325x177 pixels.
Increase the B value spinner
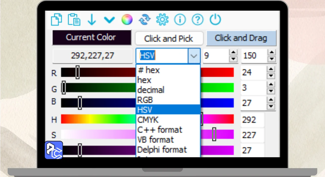point(271,100)
